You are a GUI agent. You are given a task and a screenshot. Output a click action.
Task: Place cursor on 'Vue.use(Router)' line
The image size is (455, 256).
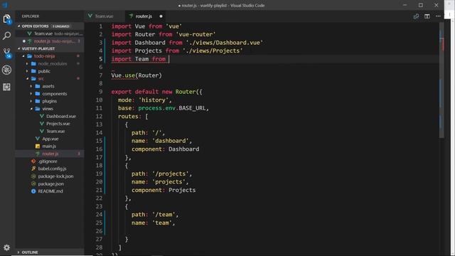coord(136,75)
